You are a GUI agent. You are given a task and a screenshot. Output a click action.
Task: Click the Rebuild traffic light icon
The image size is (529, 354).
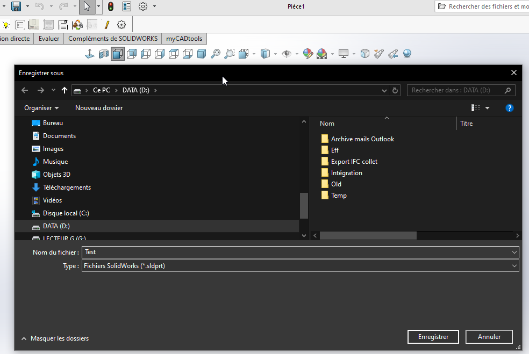pos(111,6)
